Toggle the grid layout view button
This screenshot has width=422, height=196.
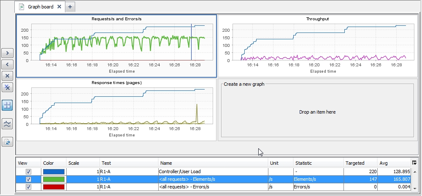8,105
